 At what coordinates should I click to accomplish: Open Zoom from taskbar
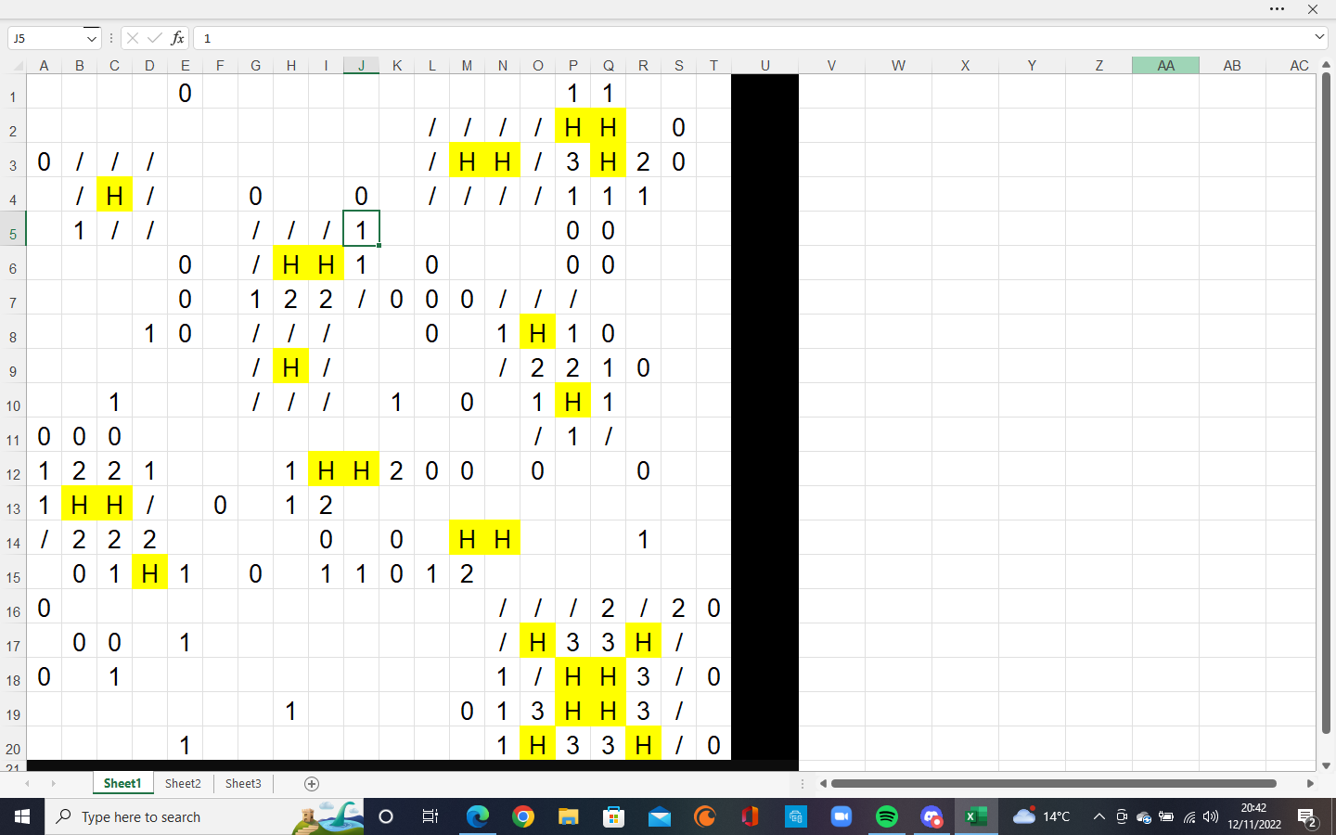841,816
